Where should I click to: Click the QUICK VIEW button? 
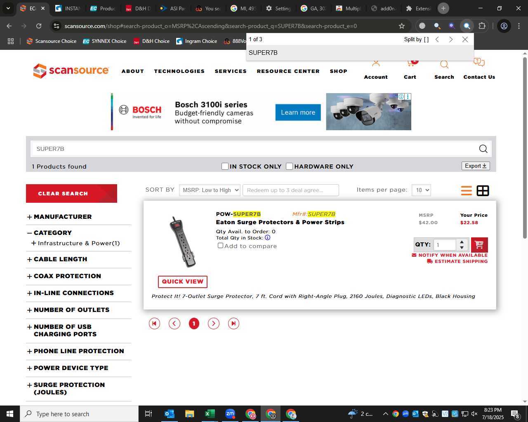click(x=183, y=281)
